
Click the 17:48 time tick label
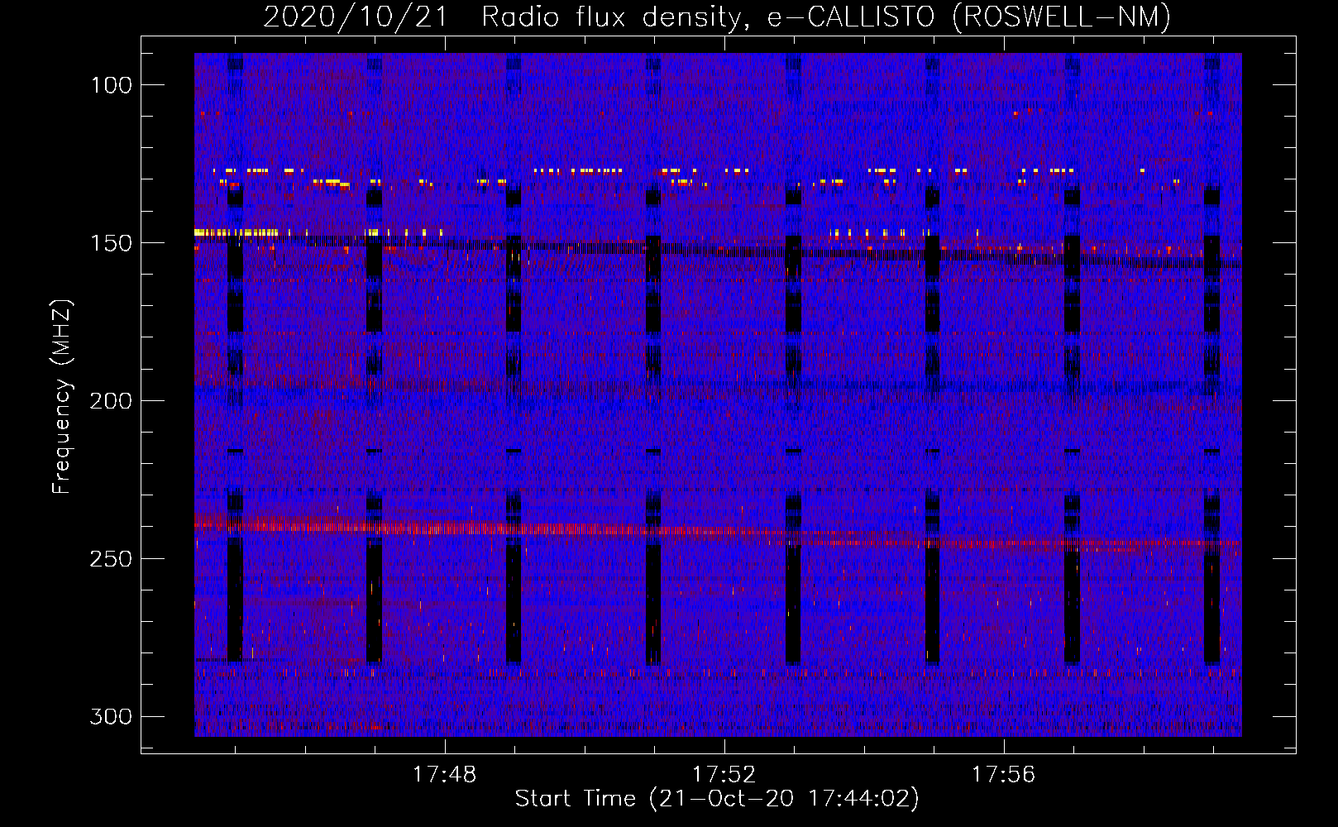pyautogui.click(x=445, y=775)
